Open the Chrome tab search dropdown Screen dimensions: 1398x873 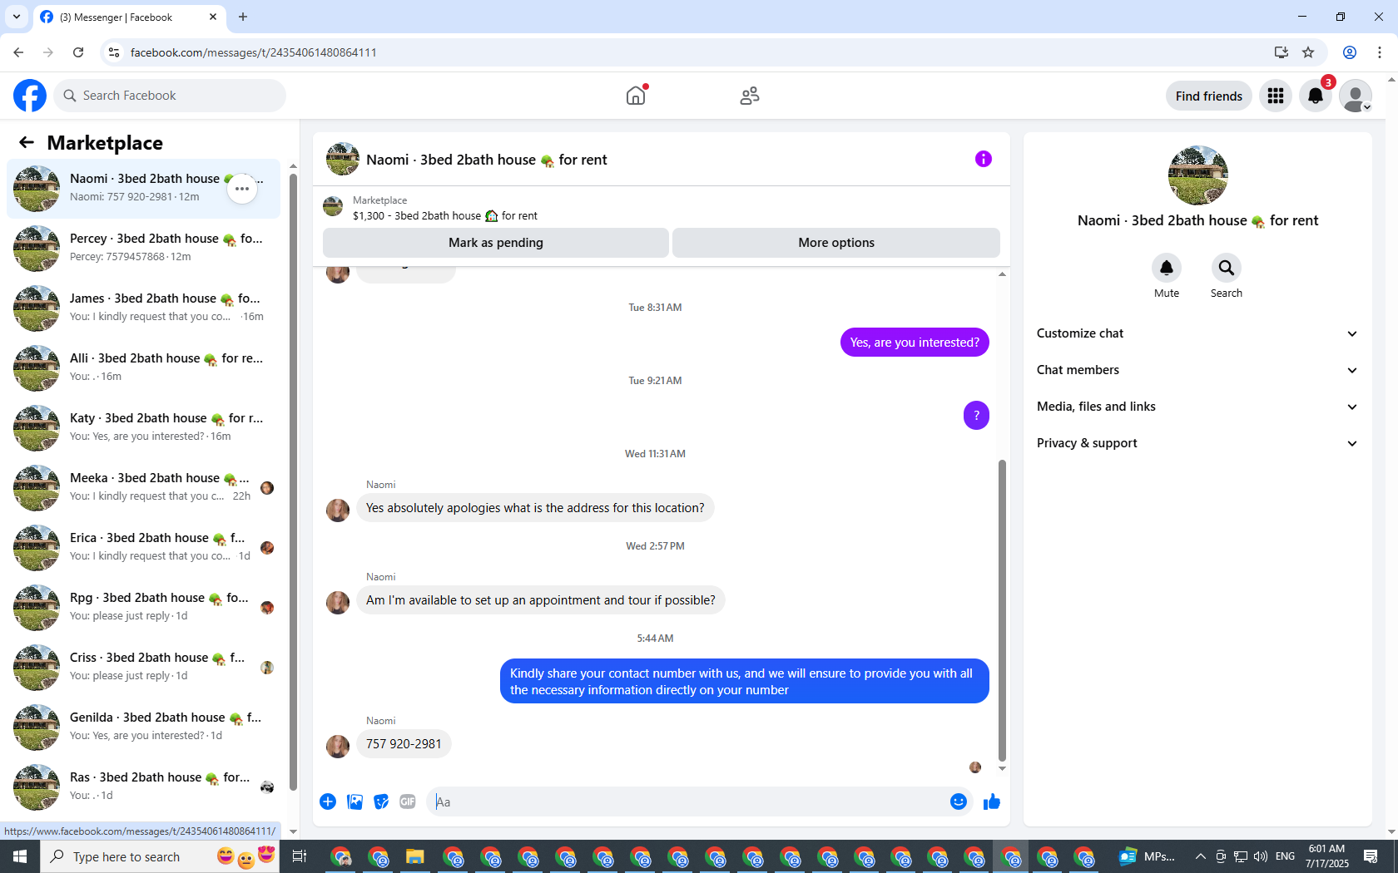coord(17,17)
